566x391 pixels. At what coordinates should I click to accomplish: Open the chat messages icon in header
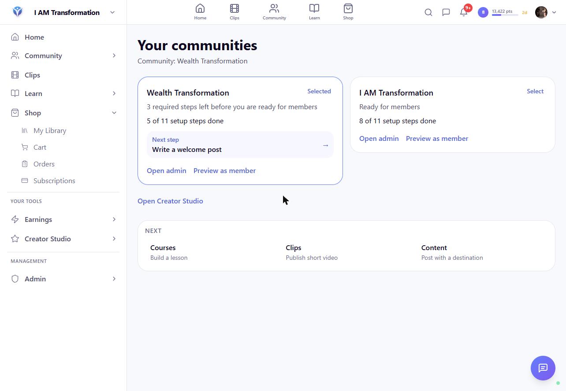(x=446, y=12)
